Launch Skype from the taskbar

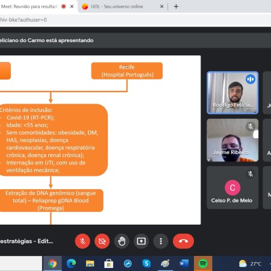pos(146,264)
